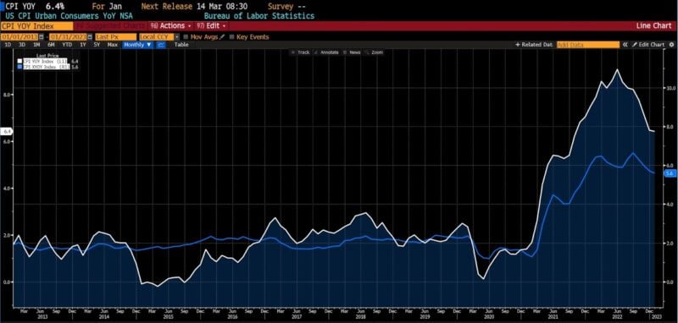Open the start date calendar picker icon

tap(42, 37)
